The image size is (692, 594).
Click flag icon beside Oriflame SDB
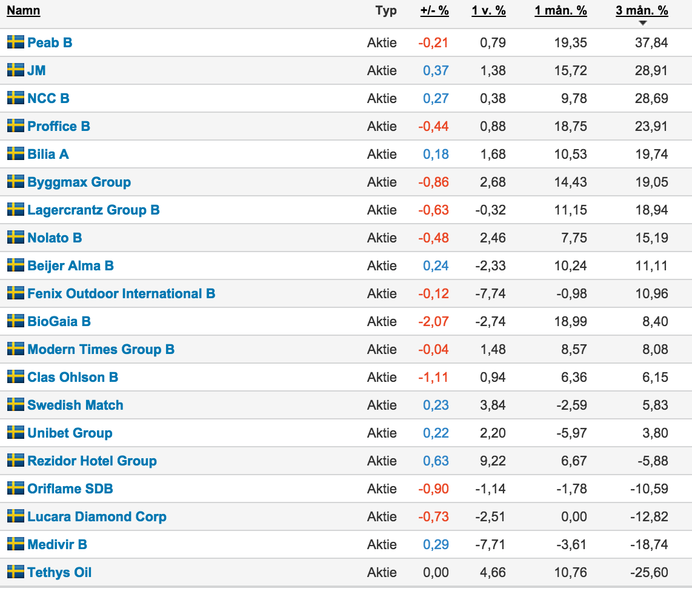16,488
